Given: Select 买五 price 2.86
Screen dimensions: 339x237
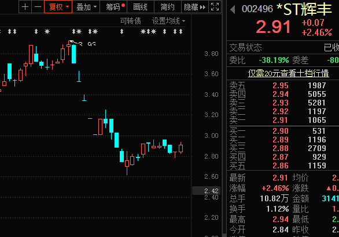Looking at the screenshot, I should pyautogui.click(x=281, y=165).
